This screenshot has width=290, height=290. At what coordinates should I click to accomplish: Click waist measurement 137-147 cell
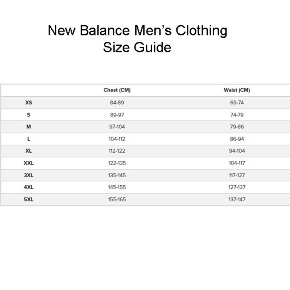coord(237,199)
